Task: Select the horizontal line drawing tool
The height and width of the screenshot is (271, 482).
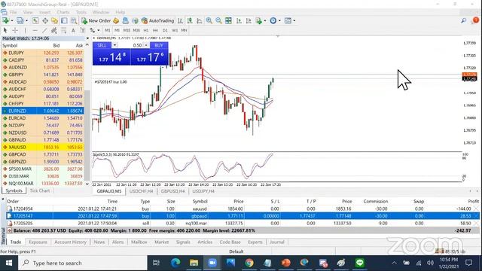Action: [35, 30]
